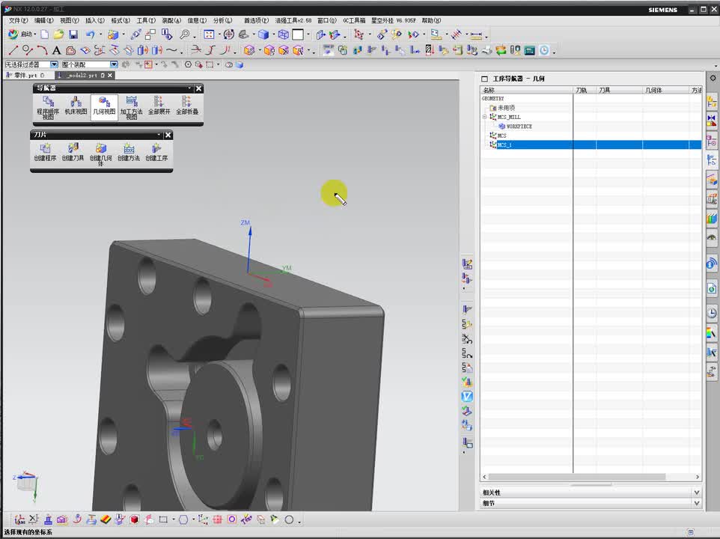720x539 pixels.
Task: Click Collapse All (全部折叠)
Action: 187,106
